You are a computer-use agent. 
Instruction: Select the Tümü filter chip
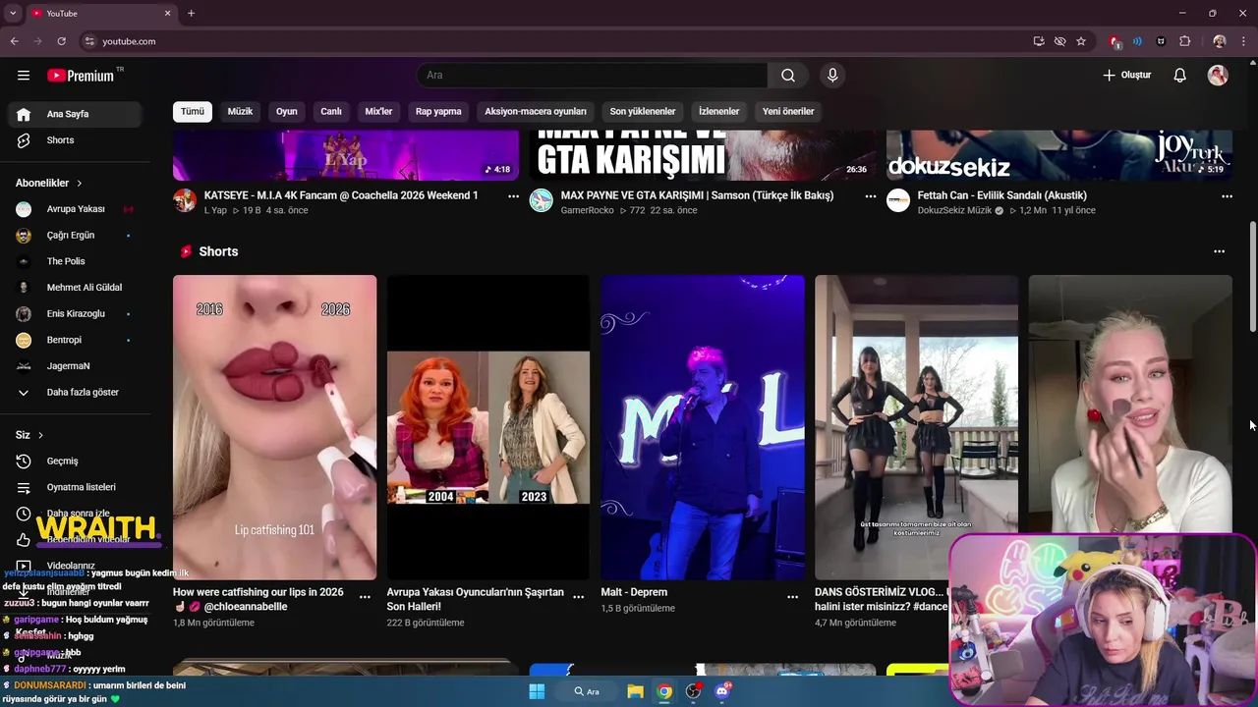(x=193, y=112)
